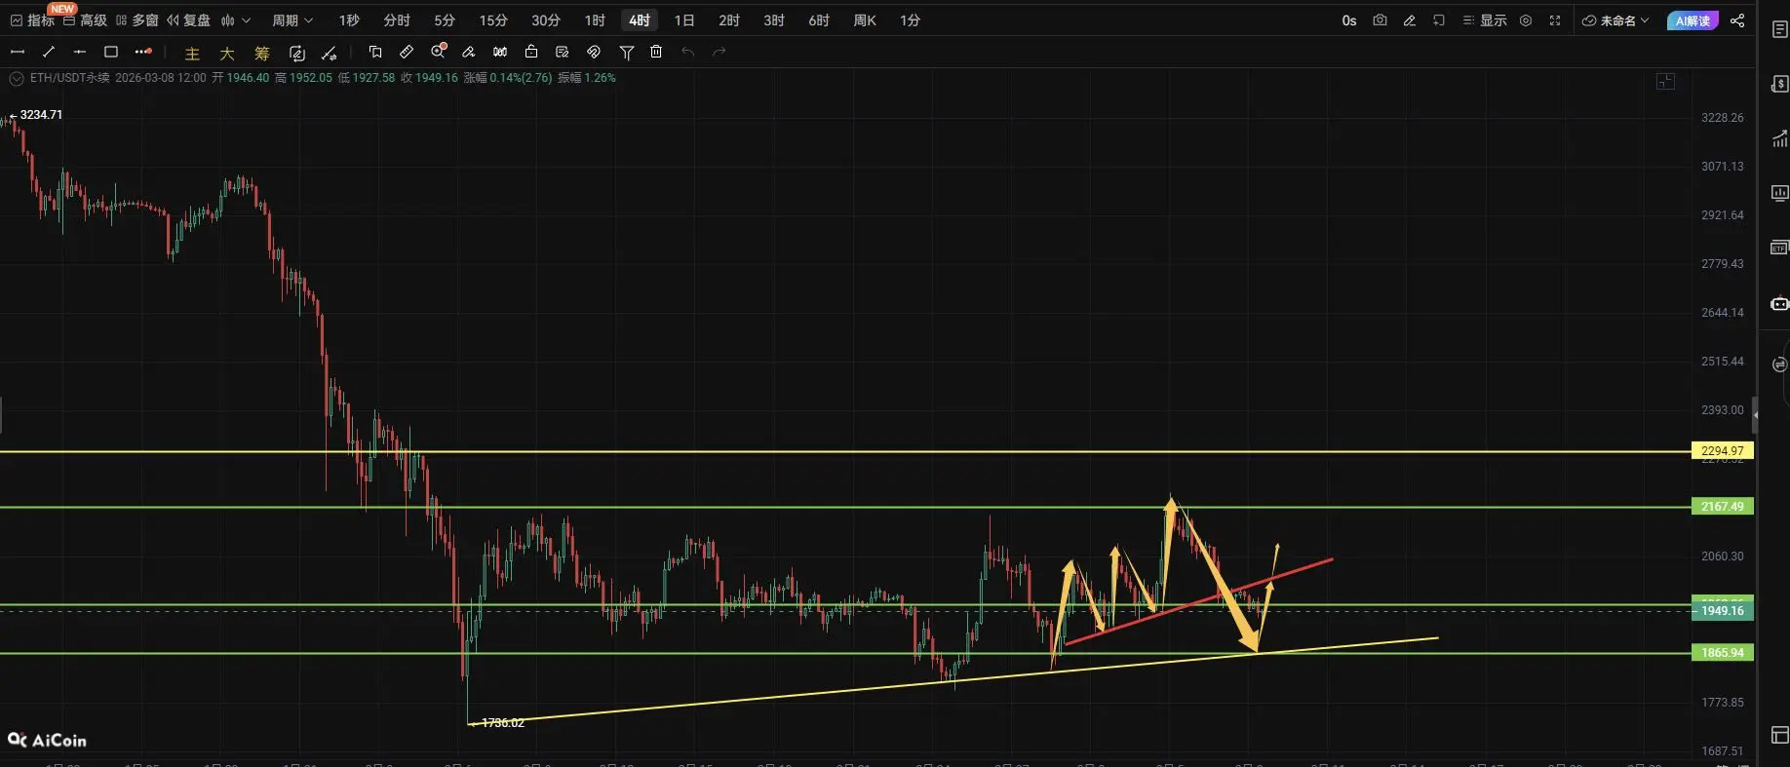This screenshot has height=767, width=1790.
Task: Open the 复盘 replay button
Action: click(189, 20)
